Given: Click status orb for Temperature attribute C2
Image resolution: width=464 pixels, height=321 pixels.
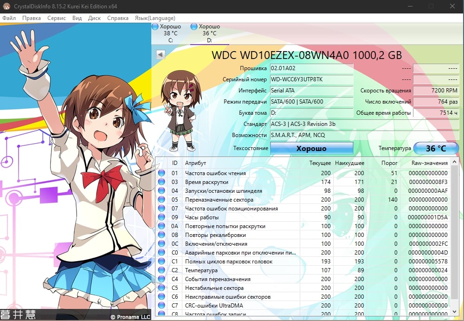Looking at the screenshot, I should [161, 270].
